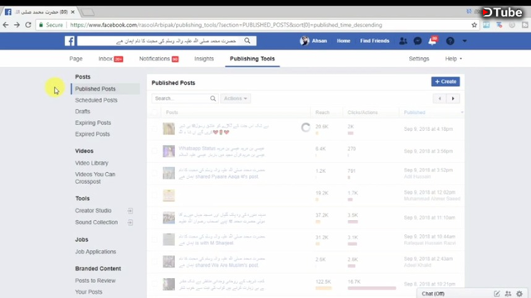Open account menu dropdown arrow
The height and width of the screenshot is (298, 531).
click(465, 41)
